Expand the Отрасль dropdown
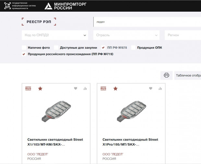 (126, 35)
